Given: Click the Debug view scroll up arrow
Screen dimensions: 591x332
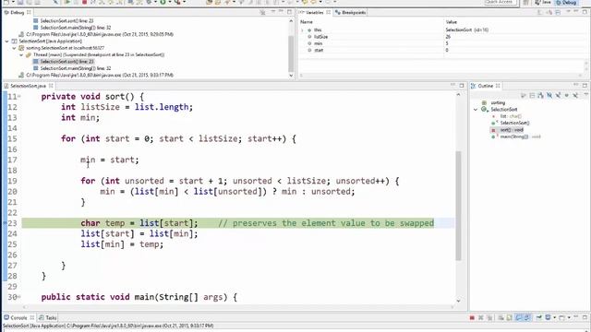Looking at the screenshot, I should [291, 21].
